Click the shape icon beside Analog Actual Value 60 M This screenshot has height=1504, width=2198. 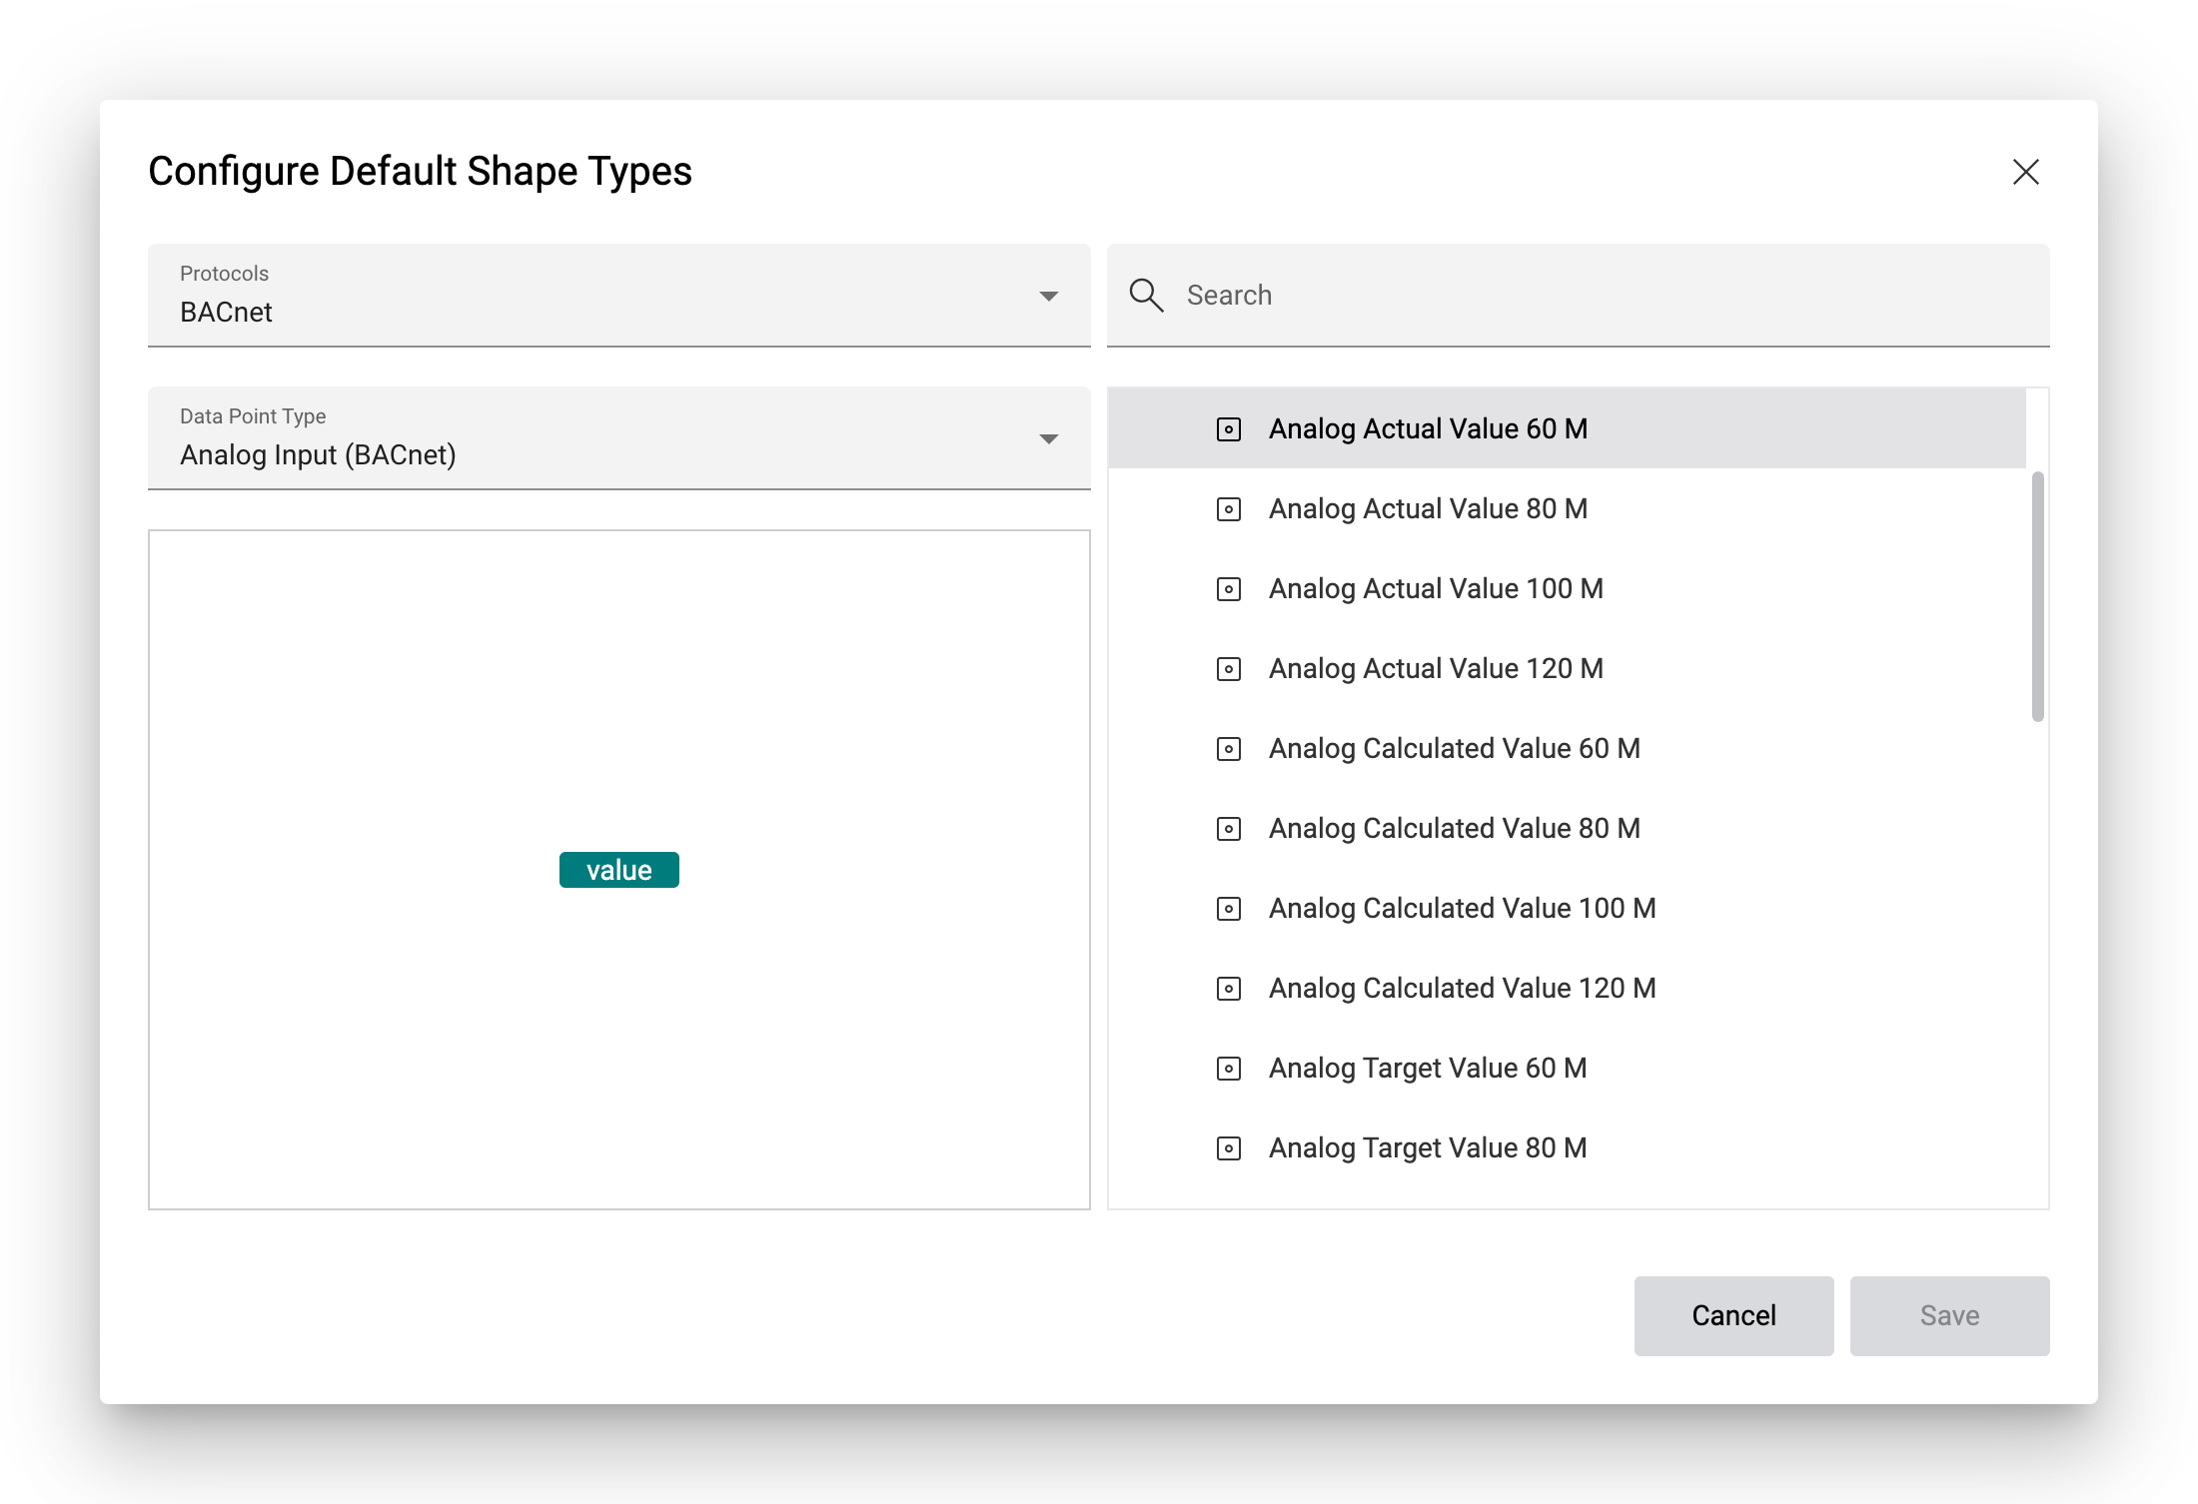point(1228,429)
